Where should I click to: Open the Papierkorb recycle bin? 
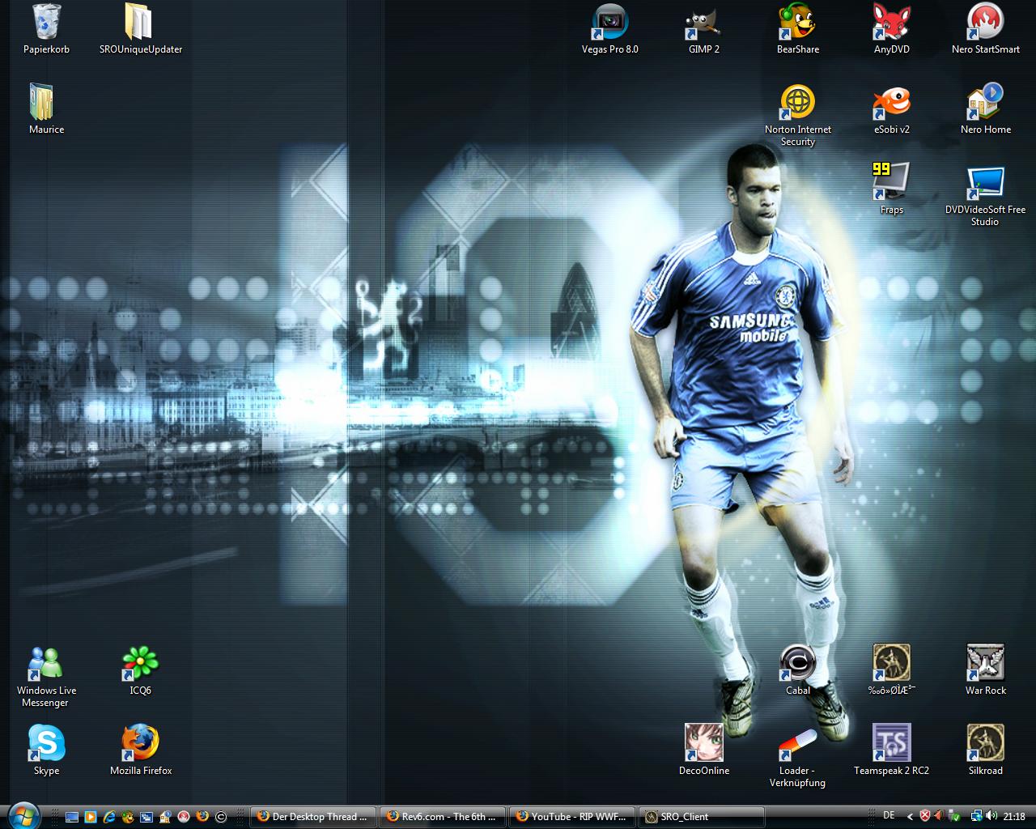(x=46, y=23)
